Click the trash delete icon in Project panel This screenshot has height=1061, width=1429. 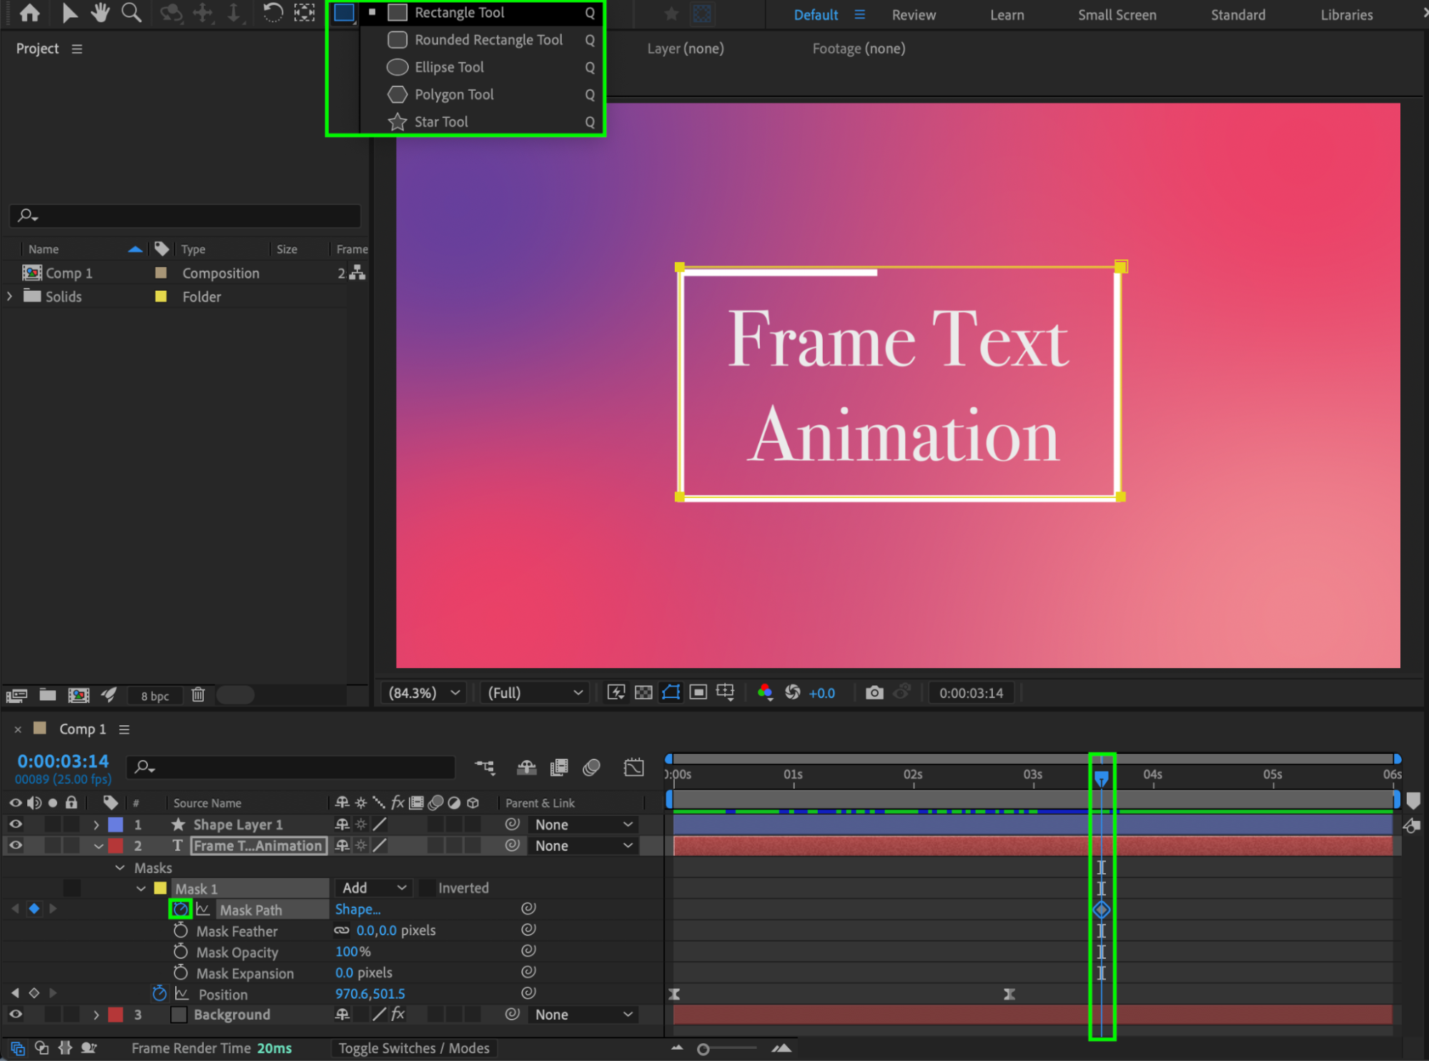[198, 695]
